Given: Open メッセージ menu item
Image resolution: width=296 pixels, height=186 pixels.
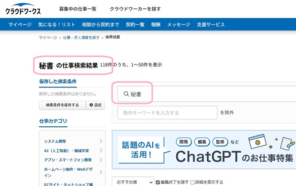Looking at the screenshot, I should [x=179, y=25].
